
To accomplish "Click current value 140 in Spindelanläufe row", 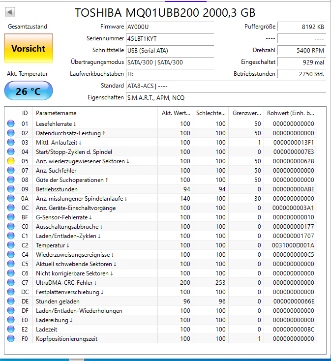I will (185, 199).
